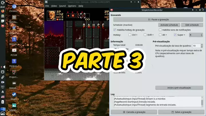This screenshot has height=116, width=206.
Task: Uncheck the Super + hotkey modifier
Action: point(175,35)
